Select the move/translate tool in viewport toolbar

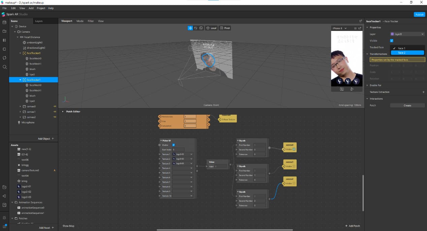point(190,28)
